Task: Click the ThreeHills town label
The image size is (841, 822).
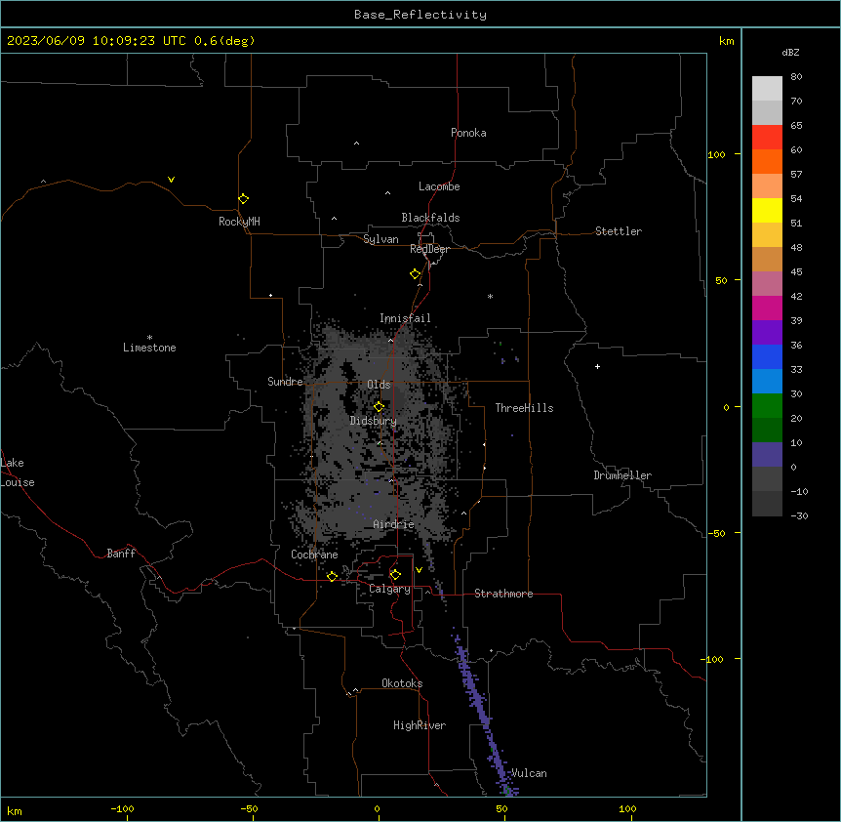Action: [x=524, y=408]
